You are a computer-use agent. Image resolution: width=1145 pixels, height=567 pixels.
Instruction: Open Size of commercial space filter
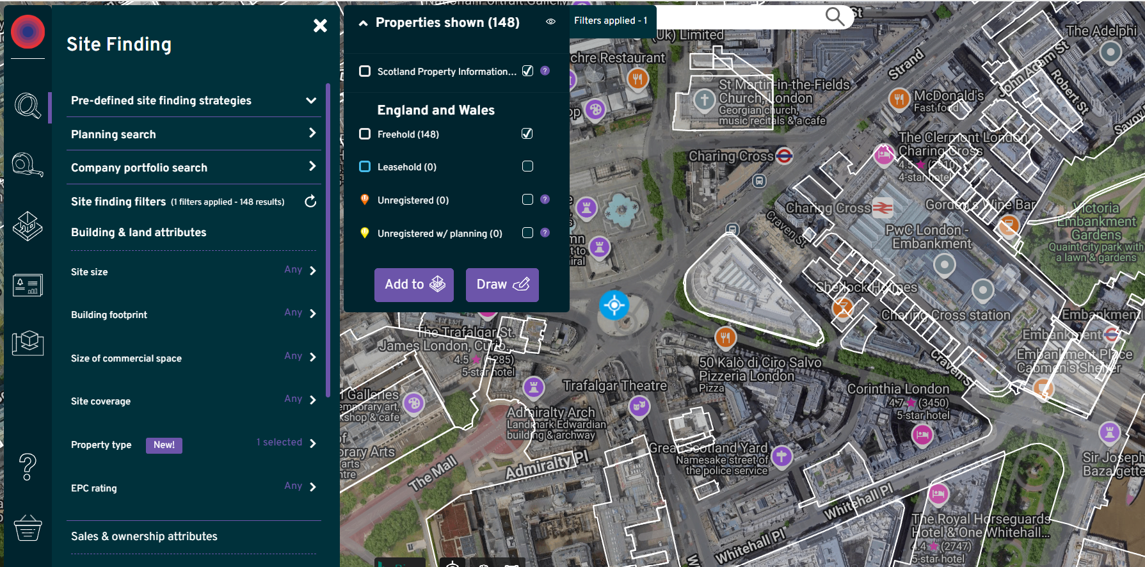[194, 358]
